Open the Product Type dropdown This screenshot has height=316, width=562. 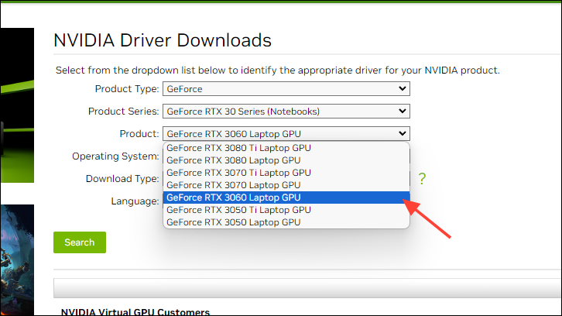point(286,88)
